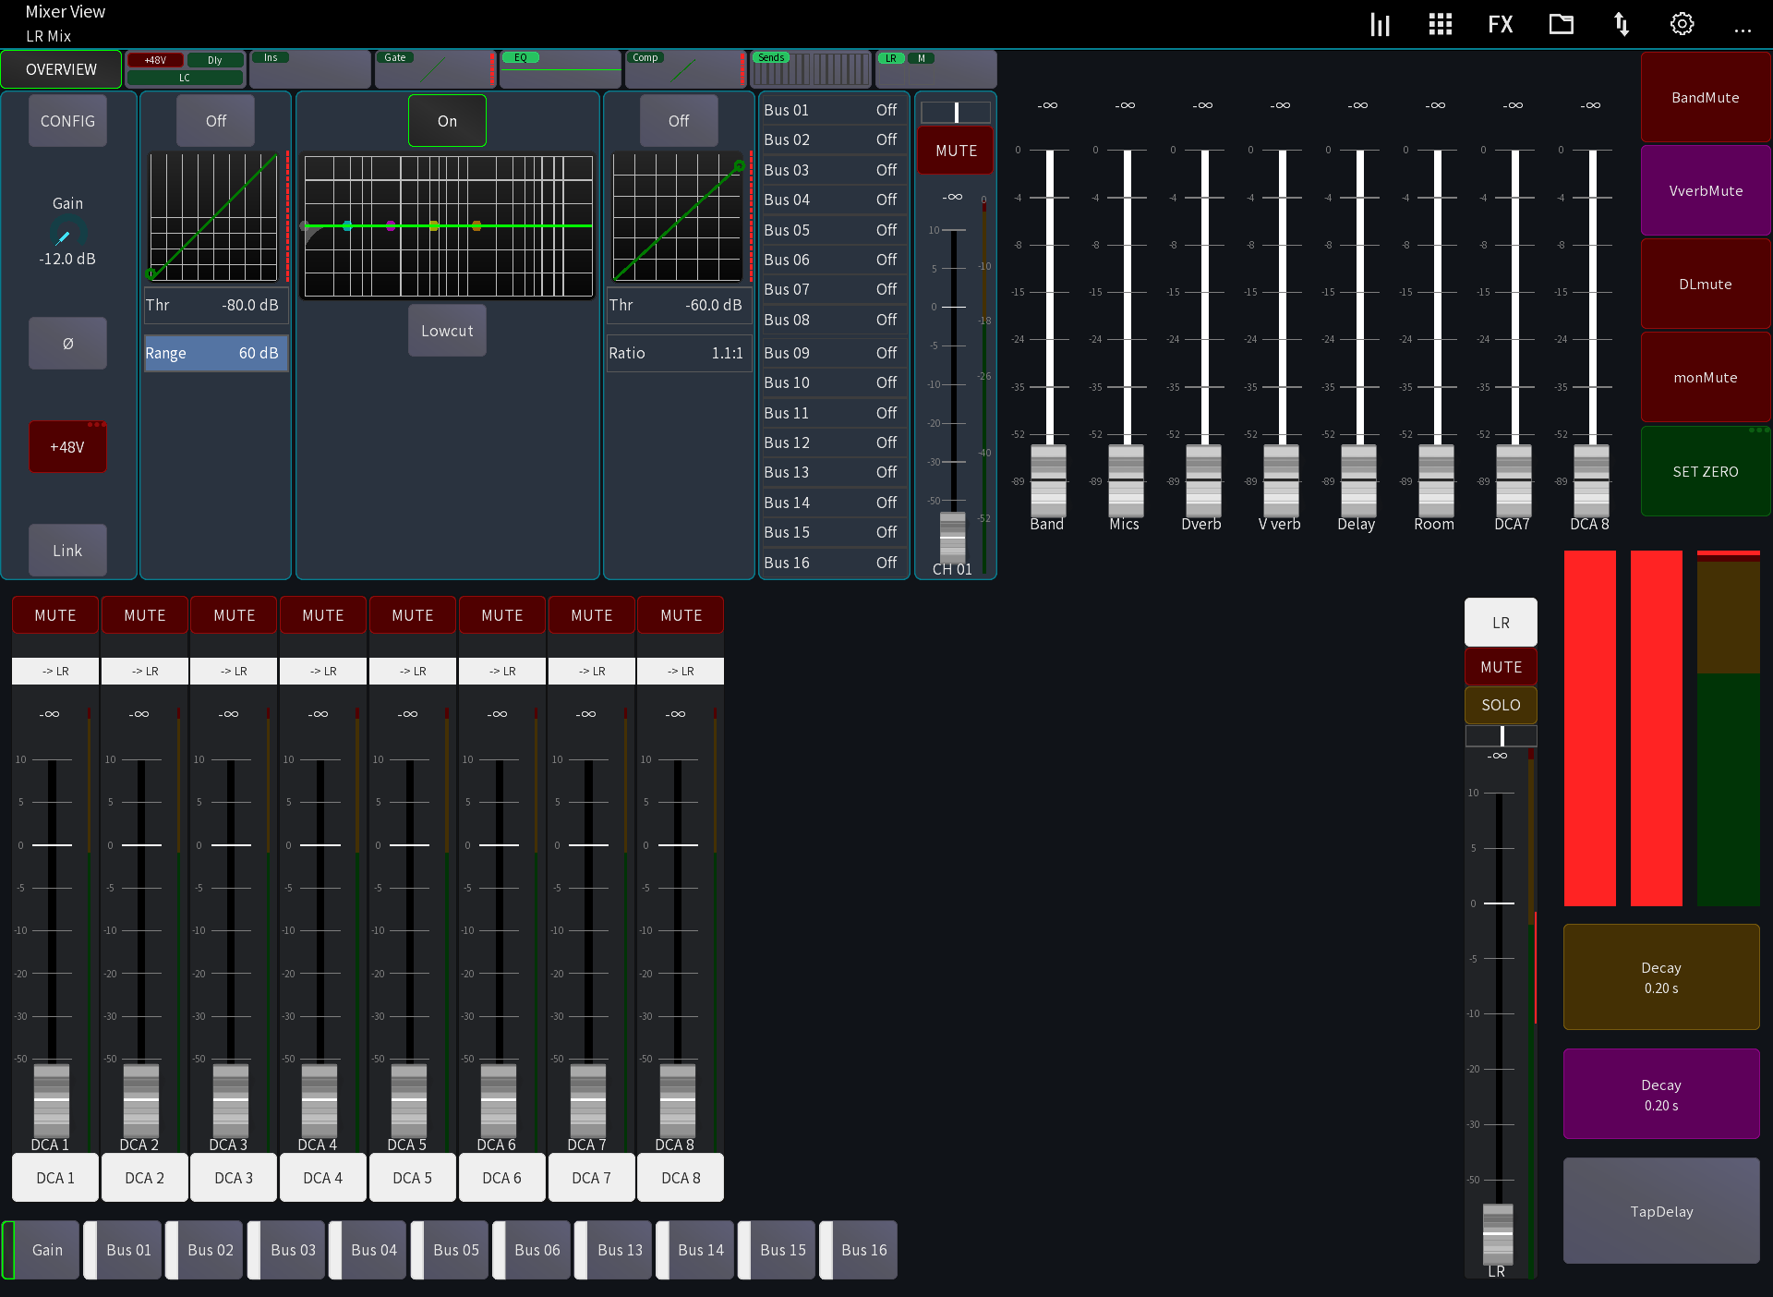Open the mixer faders view icon

coord(1380,24)
